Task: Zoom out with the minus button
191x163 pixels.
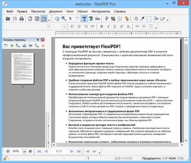Action: (x=8, y=151)
